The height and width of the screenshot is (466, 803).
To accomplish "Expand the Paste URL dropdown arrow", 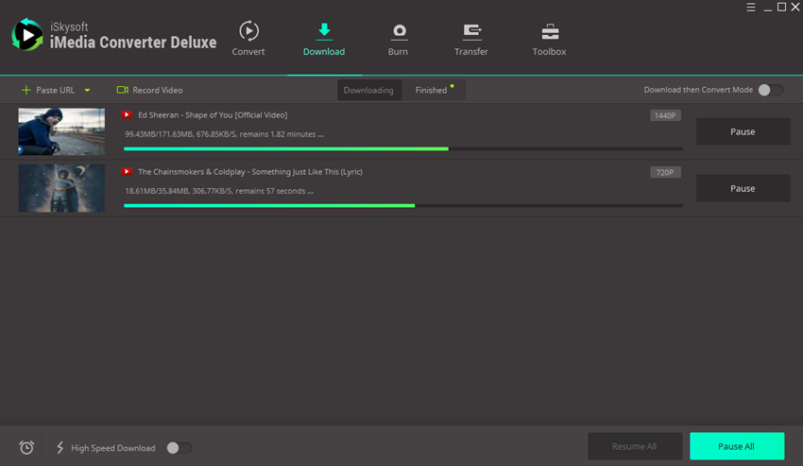I will pyautogui.click(x=87, y=90).
